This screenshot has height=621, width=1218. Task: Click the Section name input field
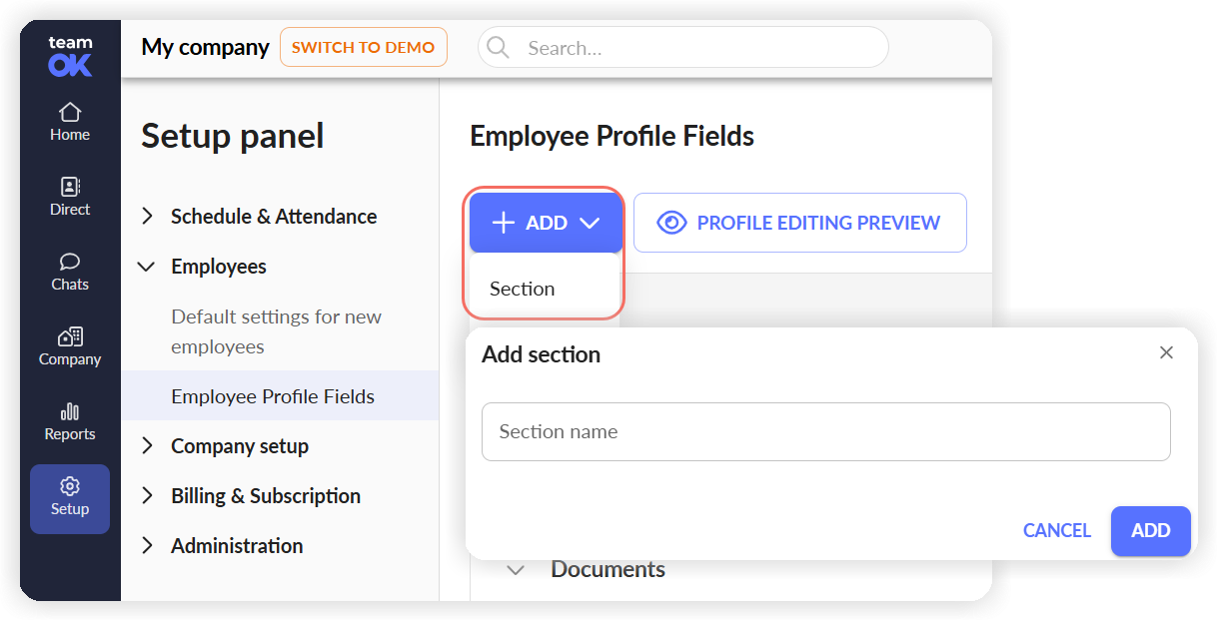pos(825,431)
